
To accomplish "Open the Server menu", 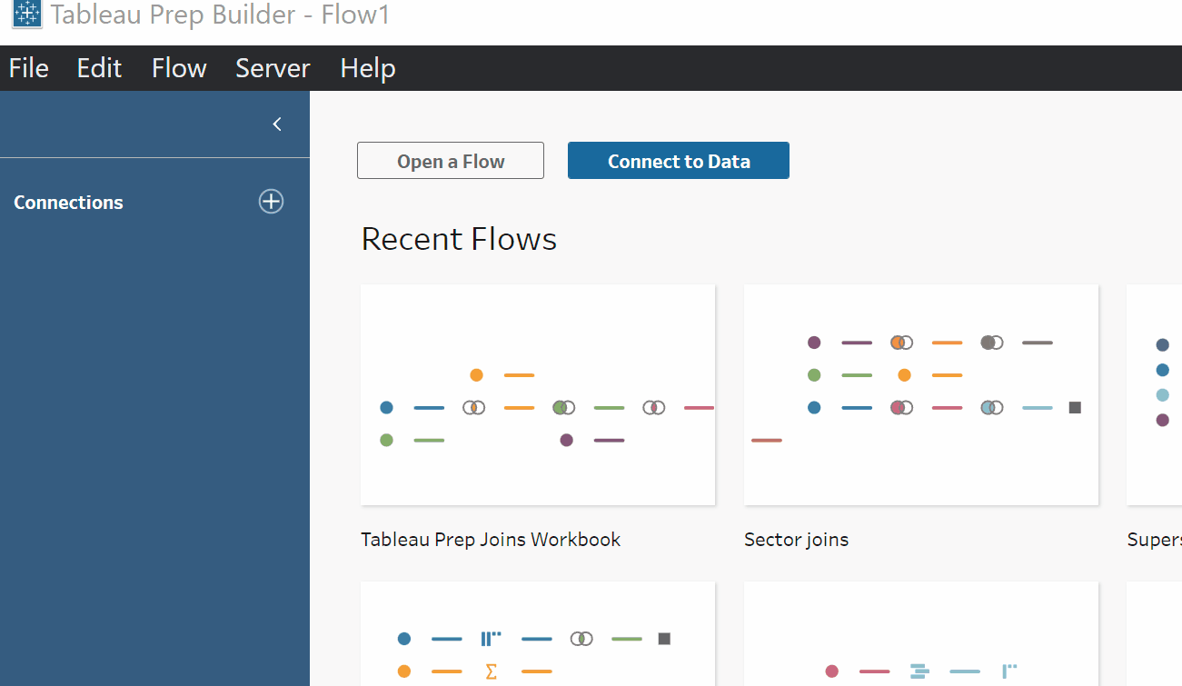I will [273, 68].
